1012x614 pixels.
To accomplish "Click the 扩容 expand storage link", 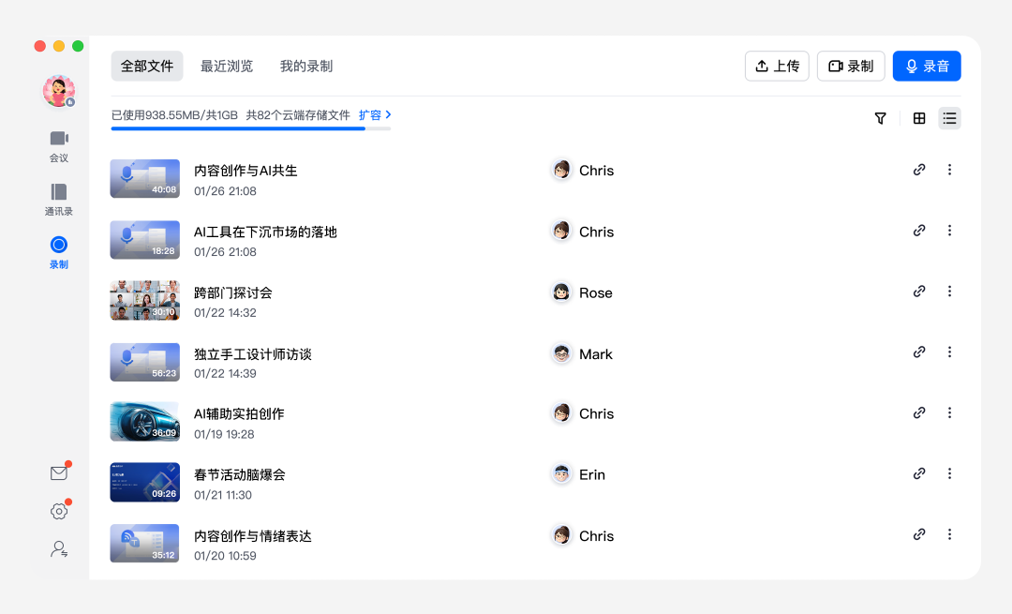I will pos(375,115).
